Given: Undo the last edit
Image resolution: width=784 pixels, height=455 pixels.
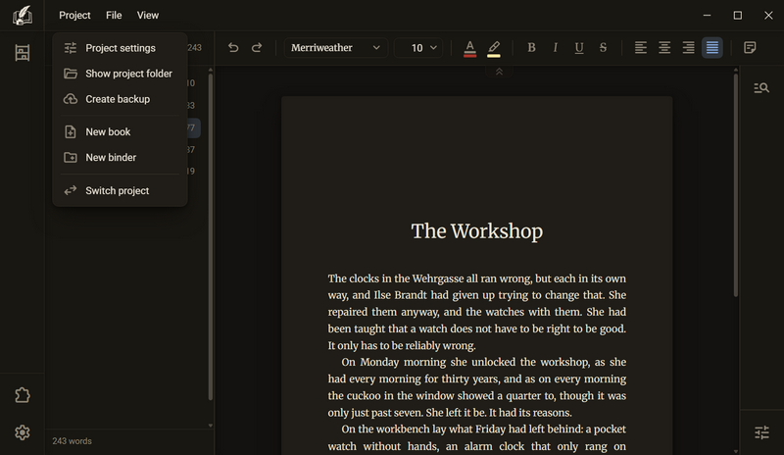Looking at the screenshot, I should click(x=233, y=47).
